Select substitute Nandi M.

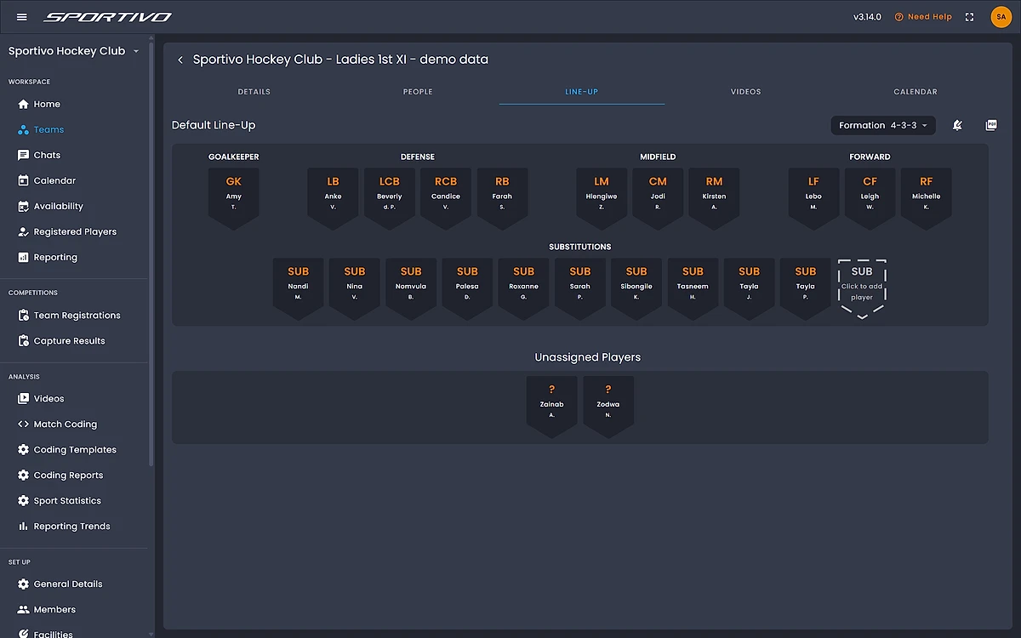299,288
